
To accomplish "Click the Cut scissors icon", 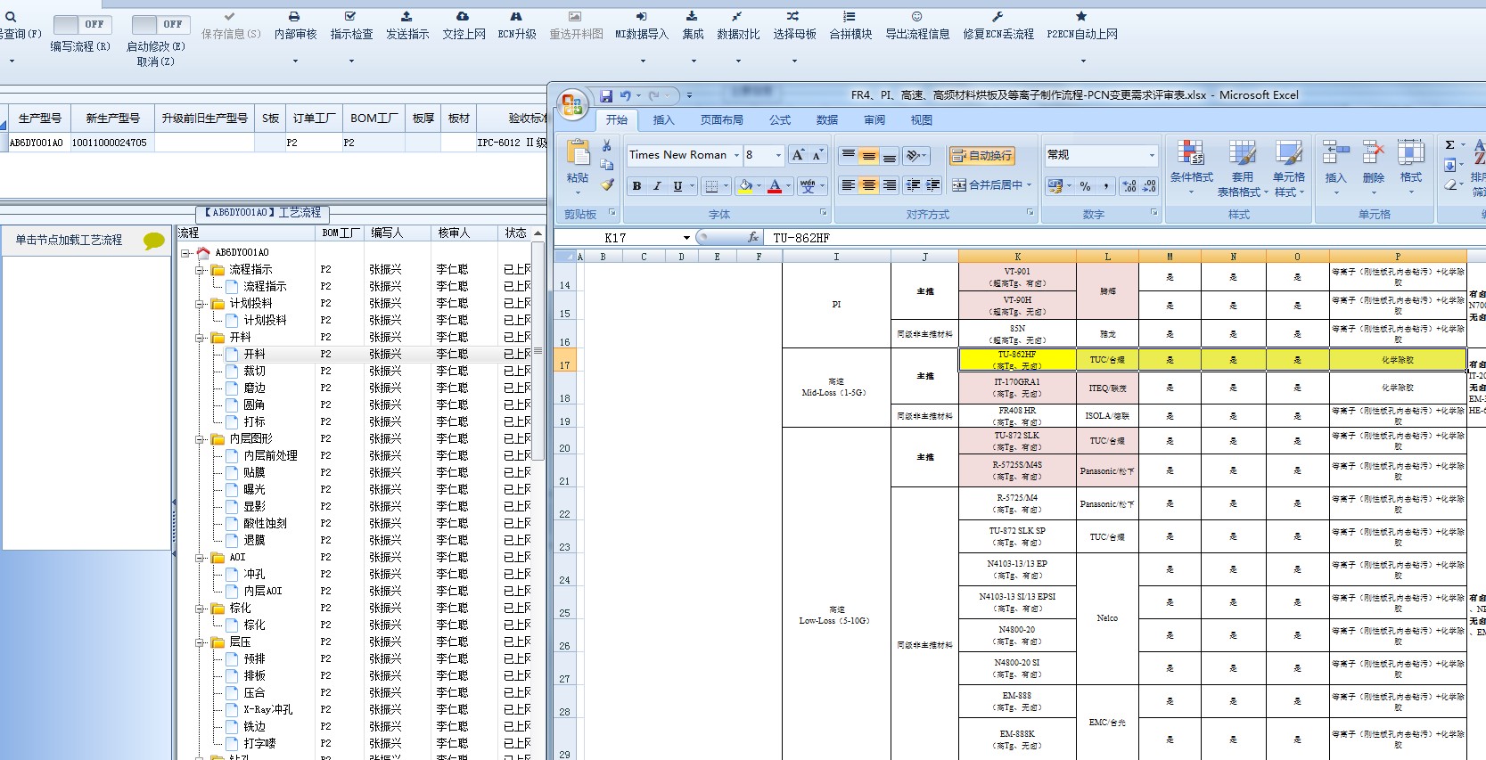I will [x=606, y=145].
